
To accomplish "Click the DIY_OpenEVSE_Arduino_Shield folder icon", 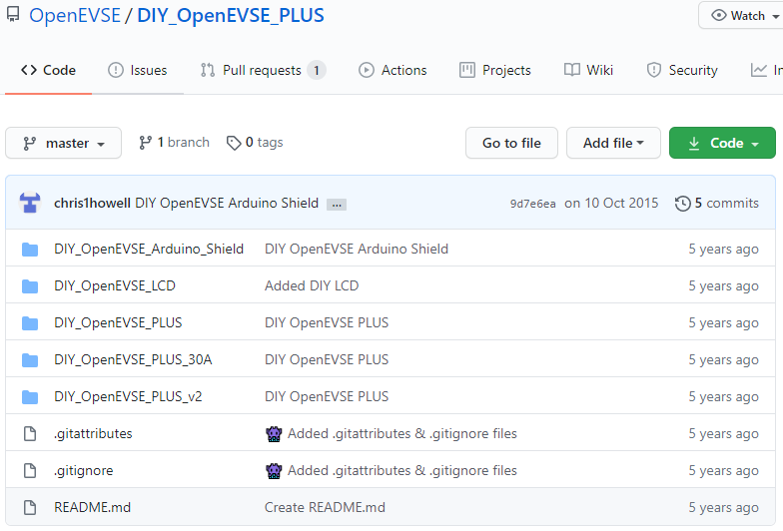I will 30,250.
